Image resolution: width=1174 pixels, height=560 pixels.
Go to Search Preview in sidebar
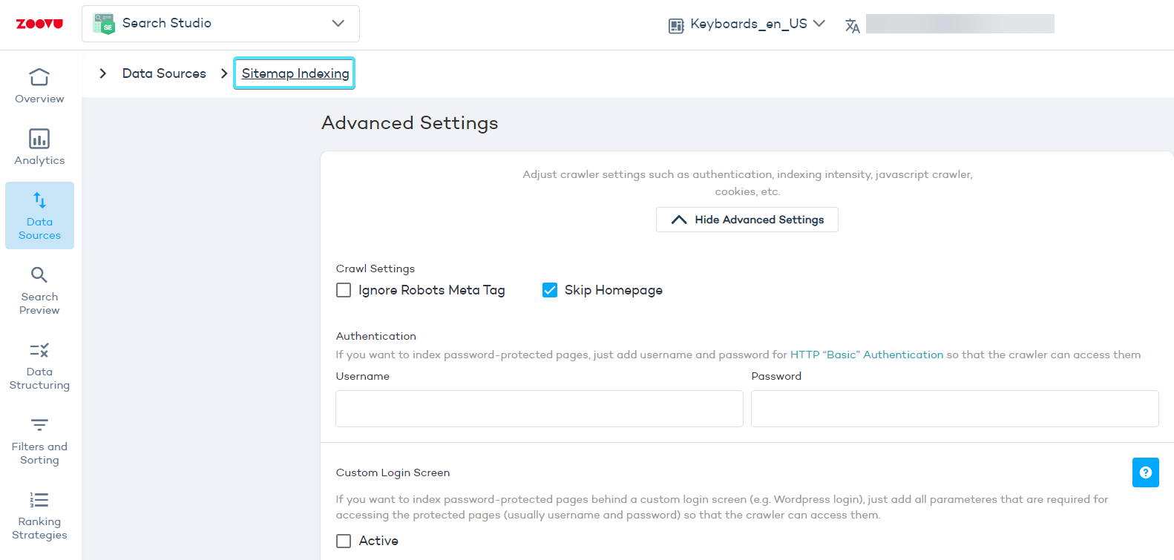point(39,290)
